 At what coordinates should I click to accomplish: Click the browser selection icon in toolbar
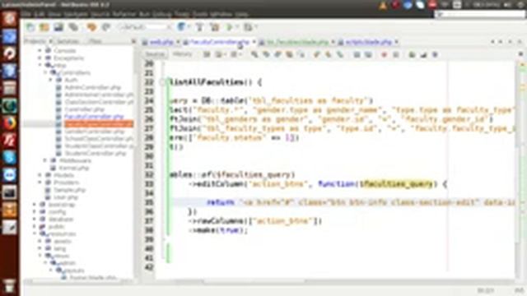tap(181, 27)
